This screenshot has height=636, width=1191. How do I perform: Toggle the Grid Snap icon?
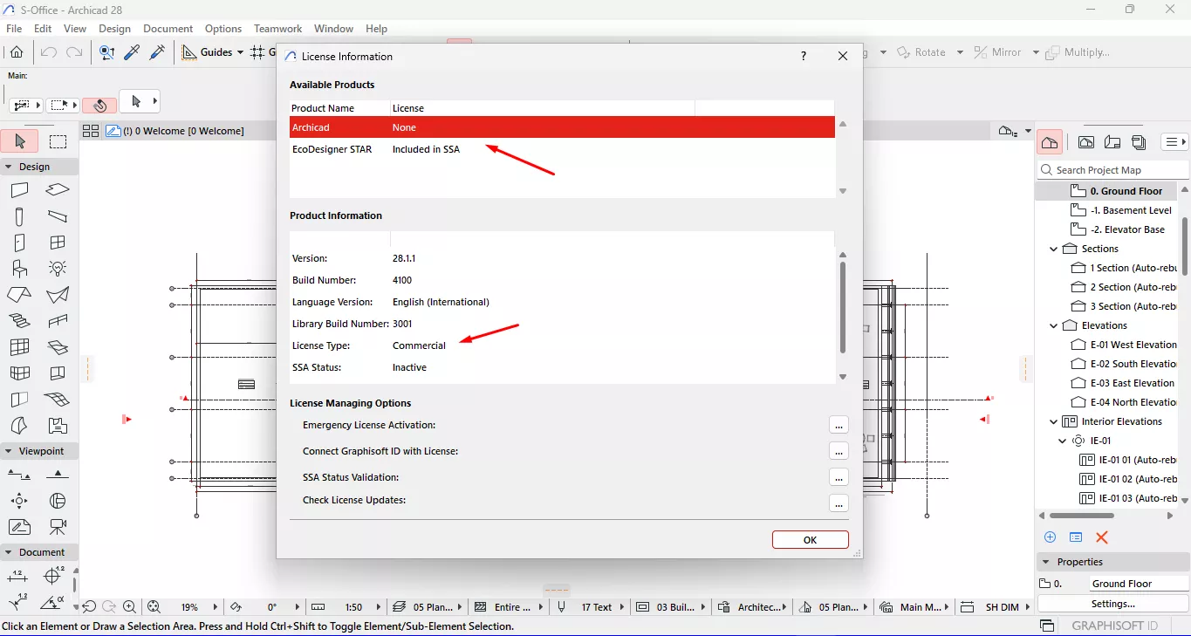click(x=257, y=52)
